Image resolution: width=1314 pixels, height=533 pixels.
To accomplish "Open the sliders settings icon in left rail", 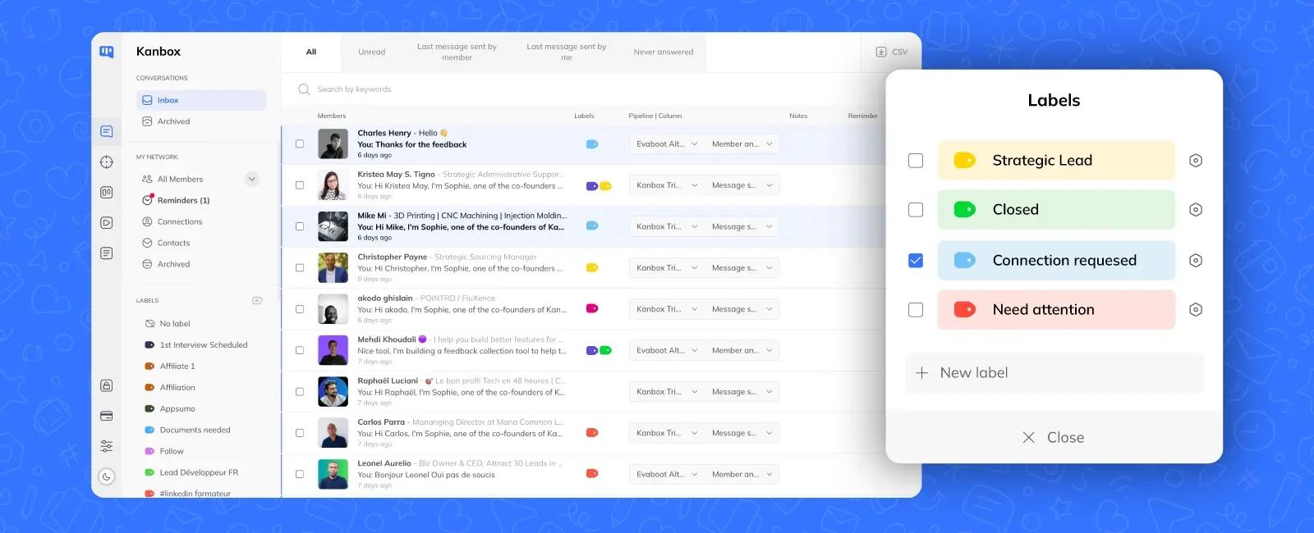I will pos(107,446).
